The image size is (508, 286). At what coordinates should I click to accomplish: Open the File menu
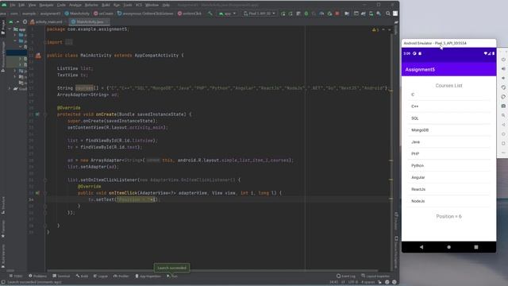(x=13, y=5)
